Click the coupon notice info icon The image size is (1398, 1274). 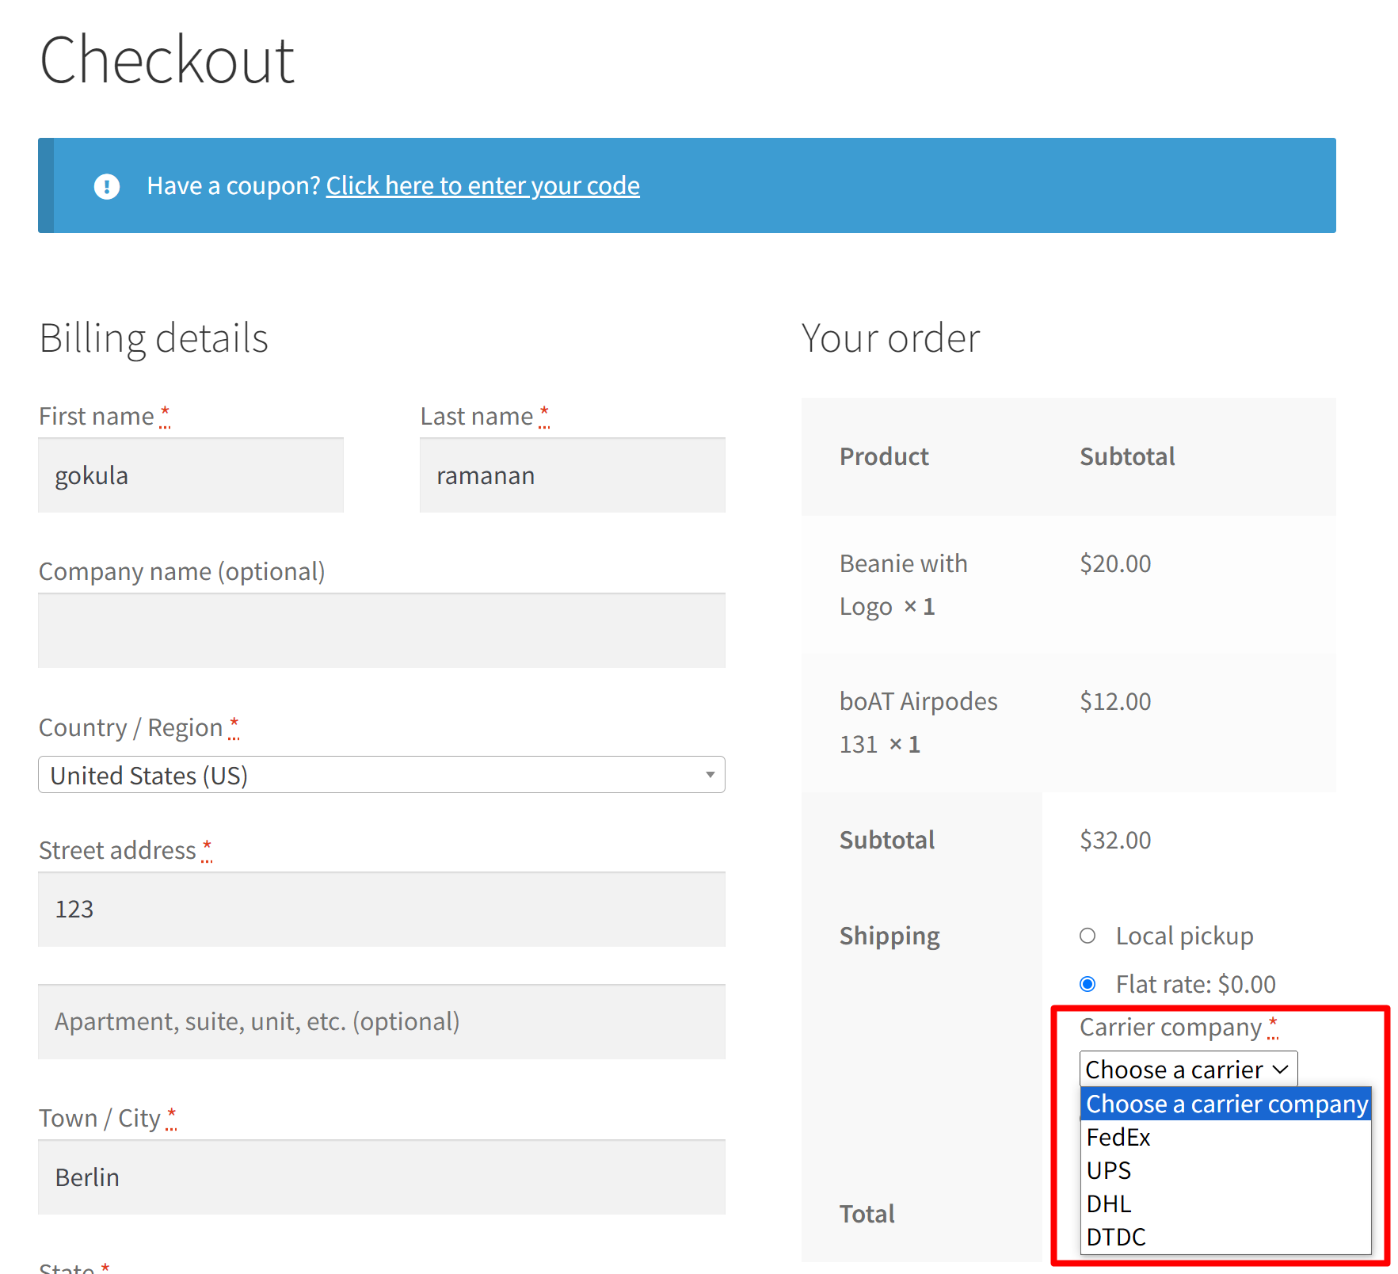click(107, 185)
